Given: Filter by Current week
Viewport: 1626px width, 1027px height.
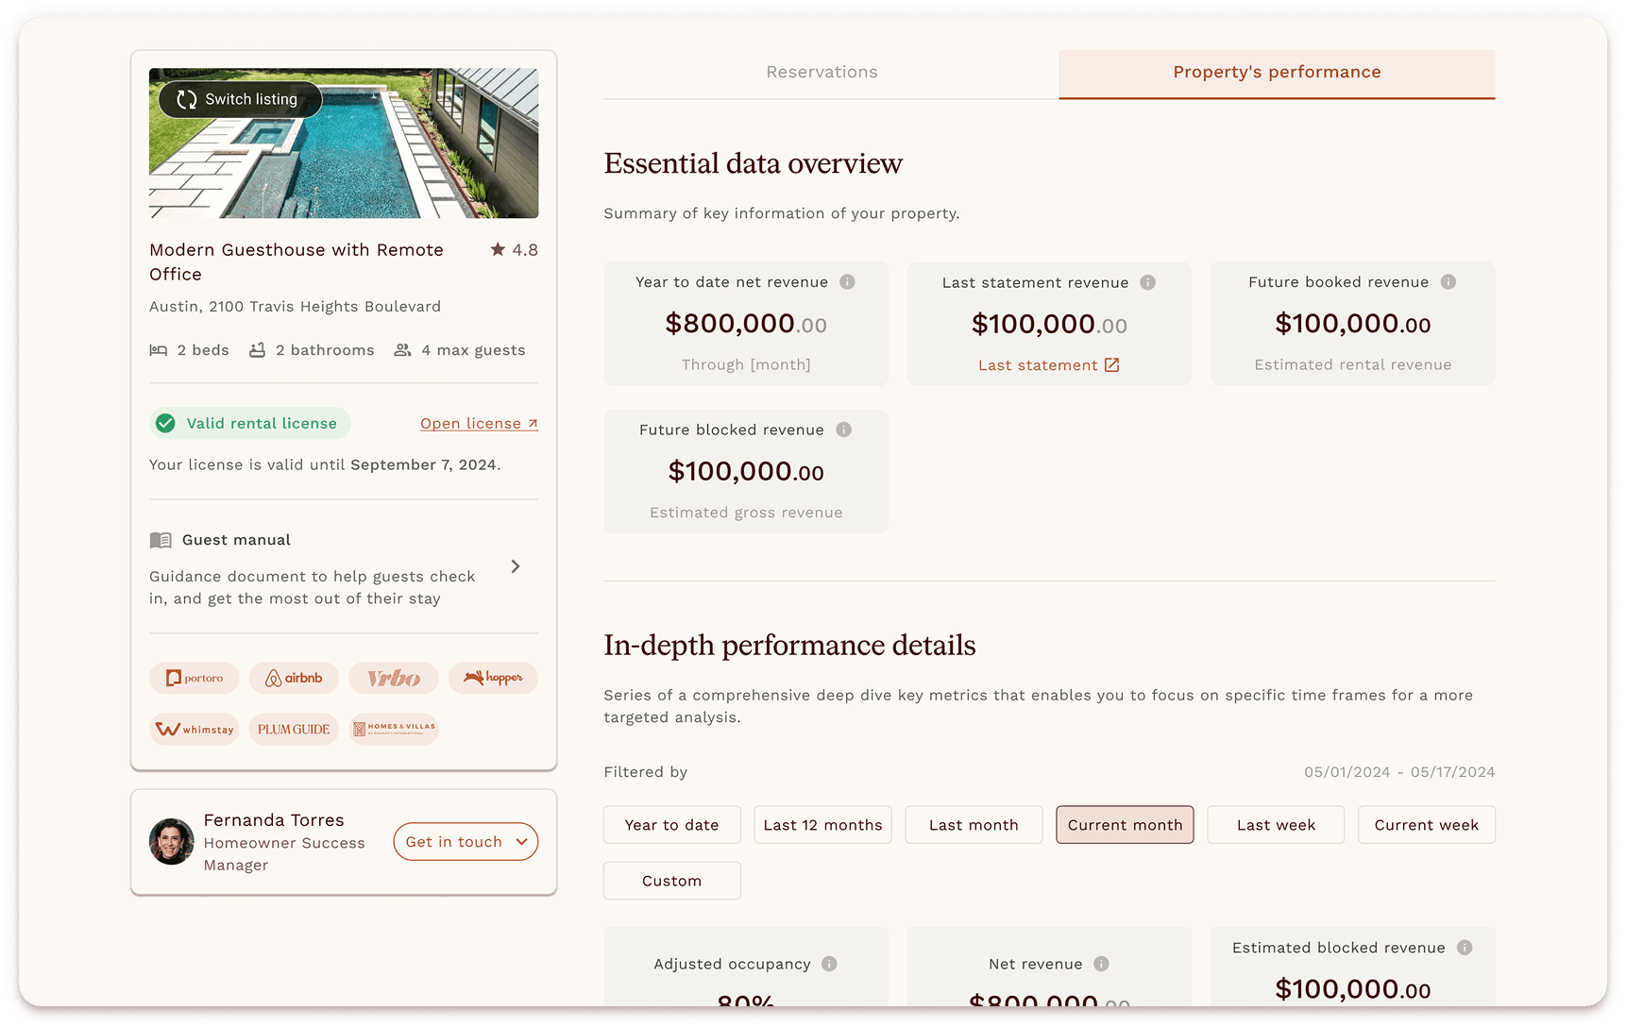Looking at the screenshot, I should (x=1427, y=825).
